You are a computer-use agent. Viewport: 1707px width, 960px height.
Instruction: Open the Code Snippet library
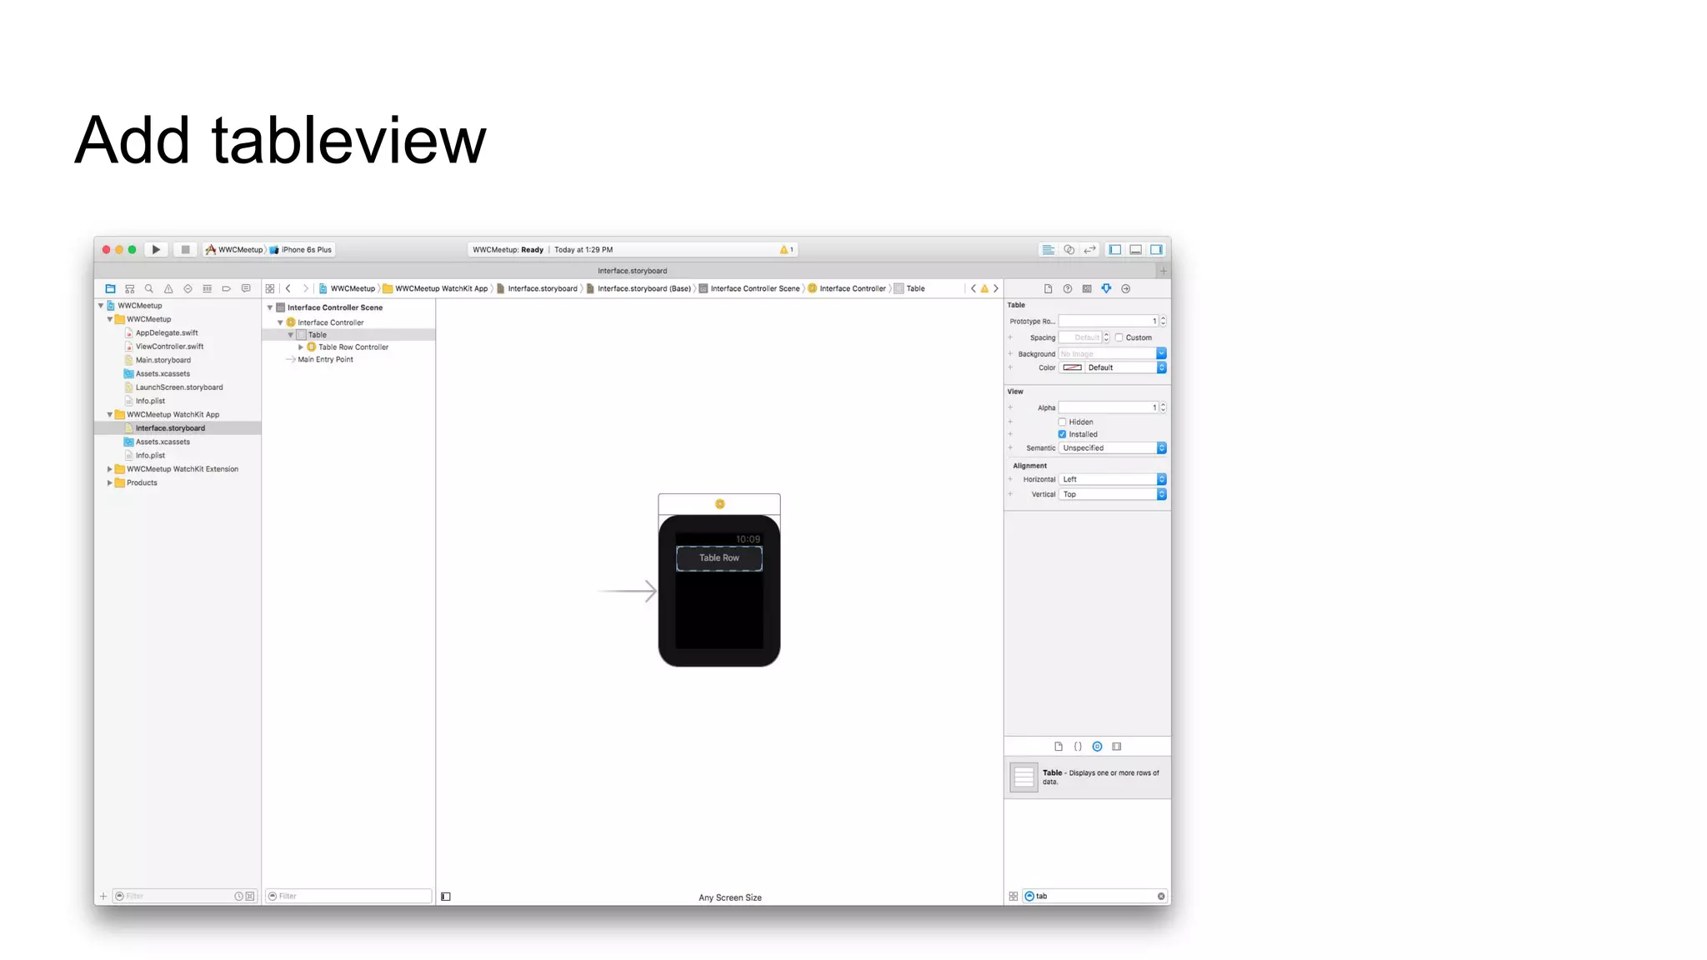click(1078, 747)
